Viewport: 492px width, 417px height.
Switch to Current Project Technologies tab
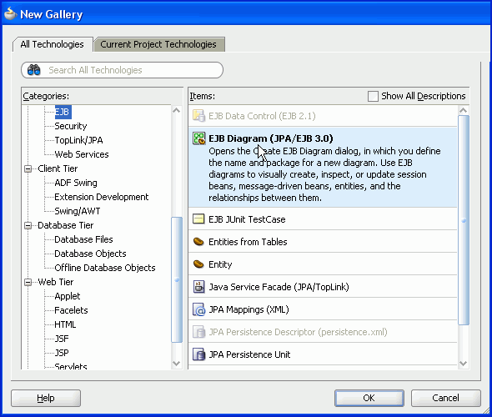tap(158, 44)
